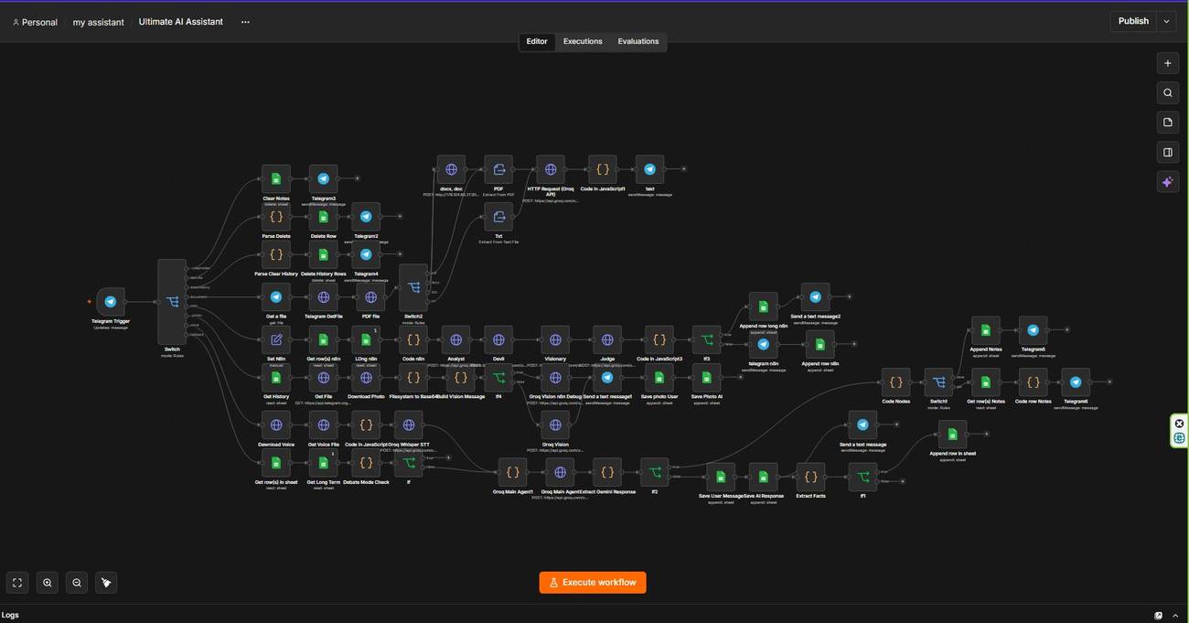Open the Download Photo HTTP node

pos(366,377)
